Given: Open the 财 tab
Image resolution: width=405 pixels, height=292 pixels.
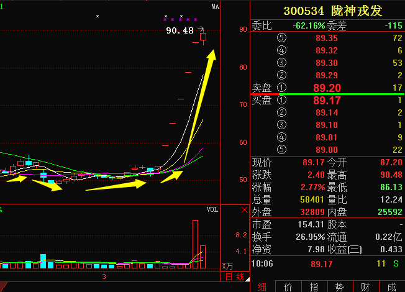Looking at the screenshot, I should (366, 286).
